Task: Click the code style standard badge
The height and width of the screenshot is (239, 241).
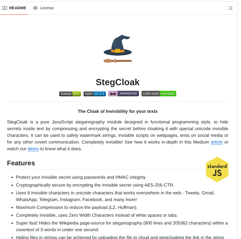Action: click(159, 94)
